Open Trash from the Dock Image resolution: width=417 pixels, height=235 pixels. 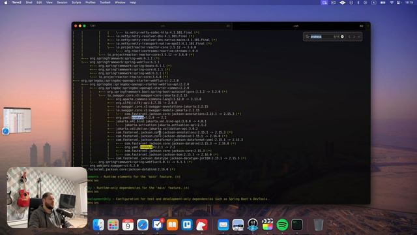(319, 225)
